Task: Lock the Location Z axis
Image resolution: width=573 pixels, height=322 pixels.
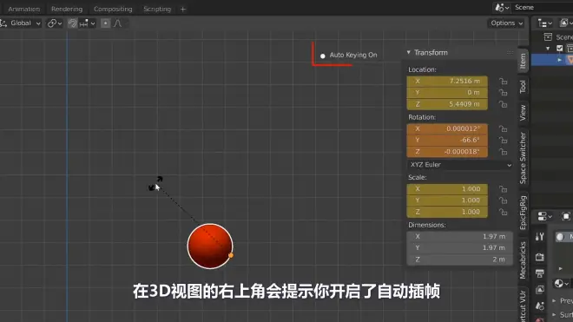Action: [504, 104]
